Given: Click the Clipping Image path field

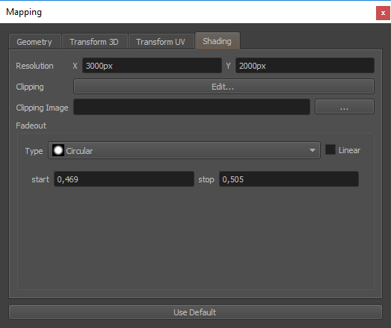Looking at the screenshot, I should [191, 107].
